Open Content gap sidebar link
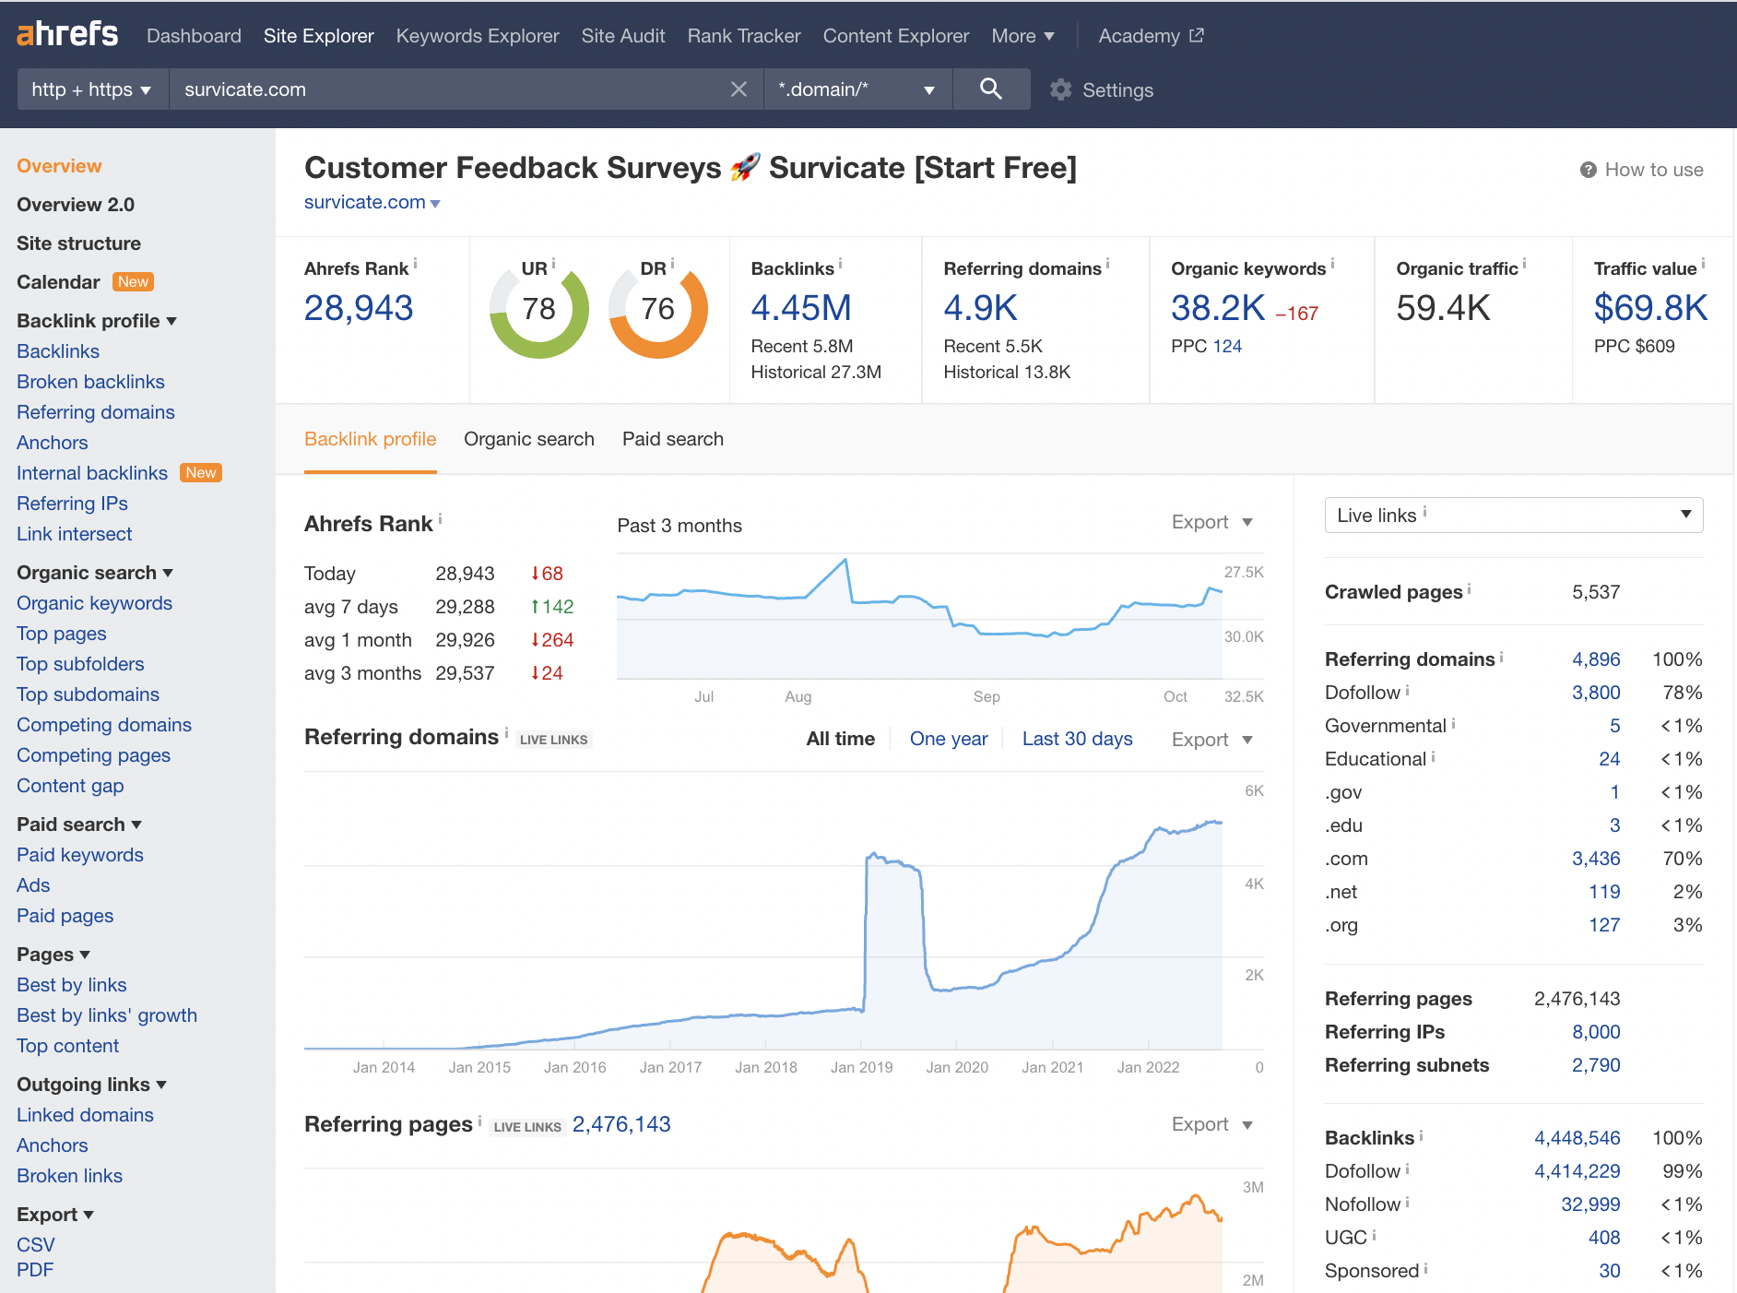The width and height of the screenshot is (1737, 1293). point(70,786)
